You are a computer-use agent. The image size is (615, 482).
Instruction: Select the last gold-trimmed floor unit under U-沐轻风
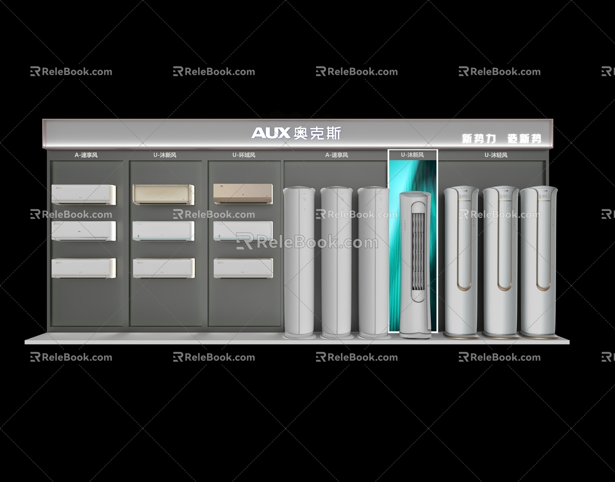click(539, 262)
